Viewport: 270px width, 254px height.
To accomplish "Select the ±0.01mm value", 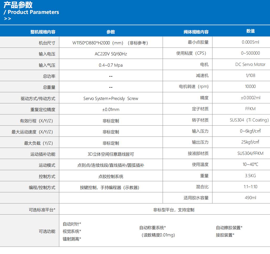I will click(x=111, y=109).
